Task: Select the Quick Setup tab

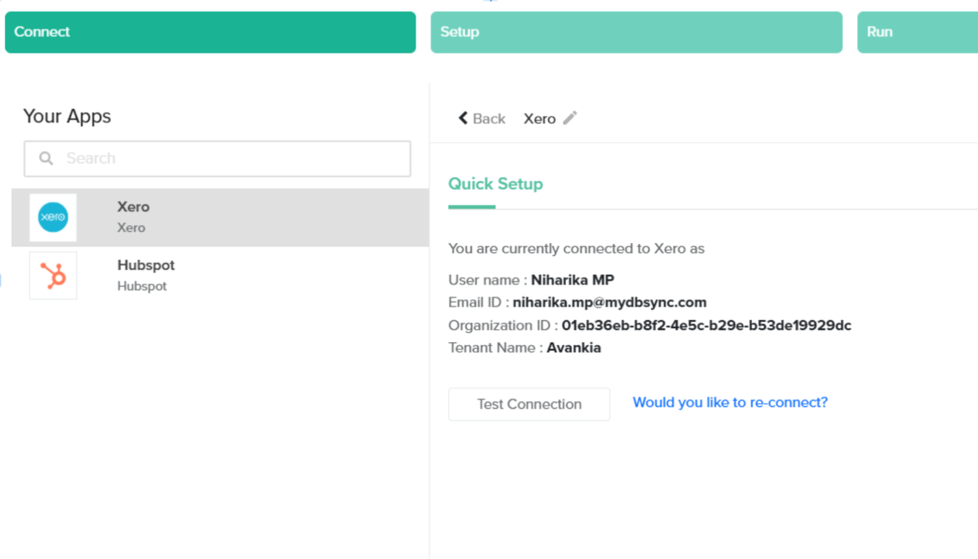Action: [x=495, y=184]
